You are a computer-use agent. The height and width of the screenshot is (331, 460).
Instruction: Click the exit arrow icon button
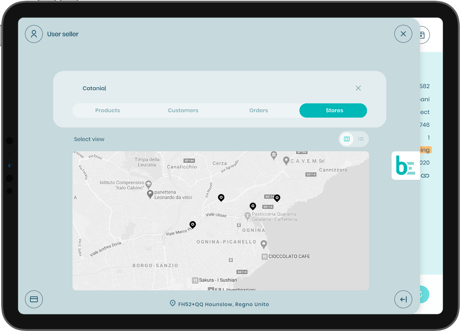403,299
